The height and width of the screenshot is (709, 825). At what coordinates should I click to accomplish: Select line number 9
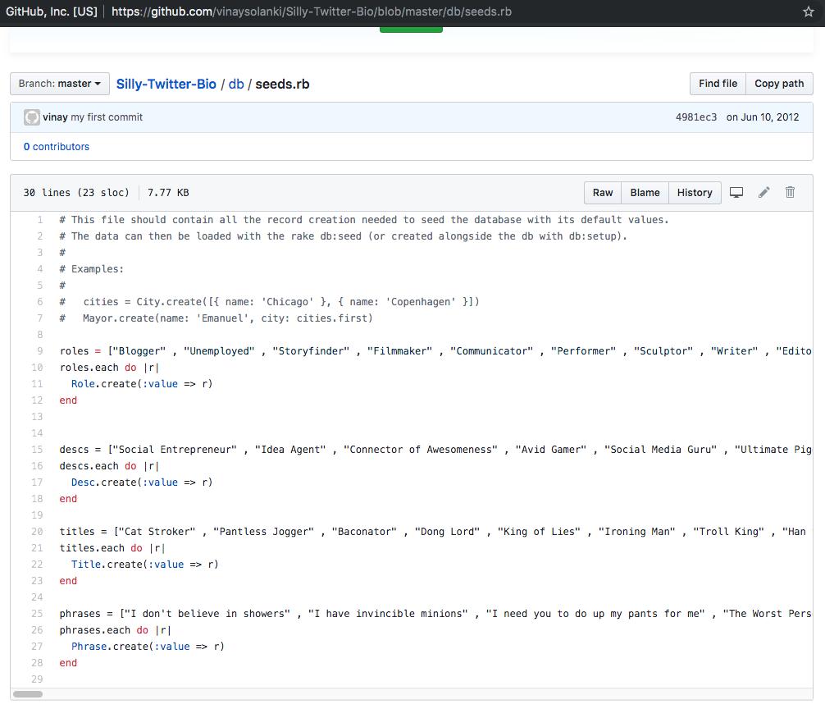[40, 351]
